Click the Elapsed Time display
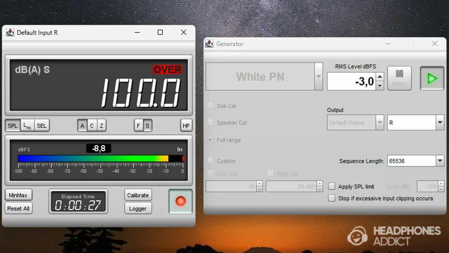This screenshot has width=449, height=253. pyautogui.click(x=78, y=201)
